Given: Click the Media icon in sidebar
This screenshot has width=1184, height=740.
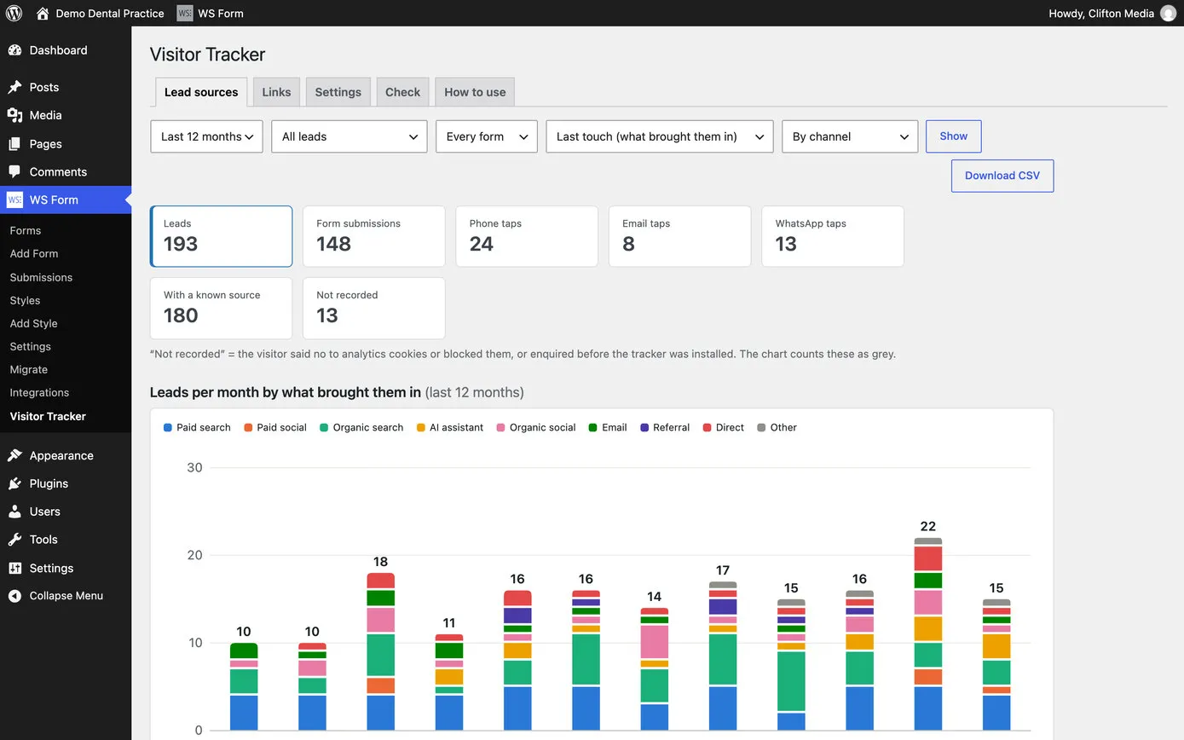Looking at the screenshot, I should [14, 115].
